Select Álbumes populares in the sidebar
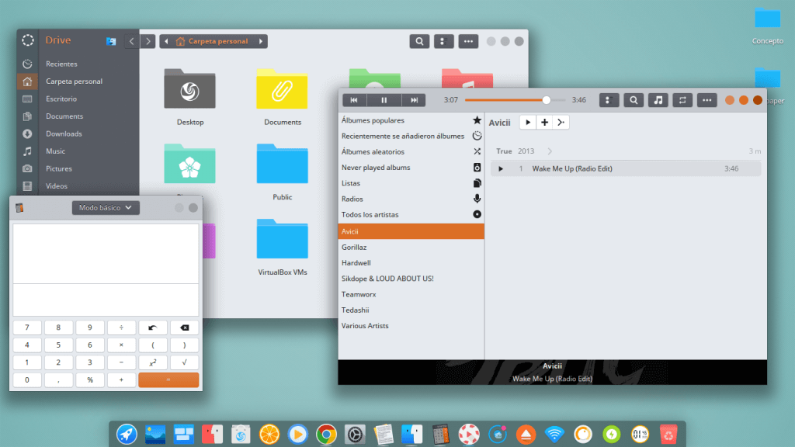 (x=411, y=120)
